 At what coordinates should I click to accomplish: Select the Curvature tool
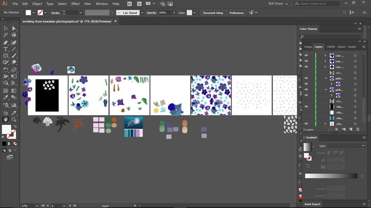(14, 43)
